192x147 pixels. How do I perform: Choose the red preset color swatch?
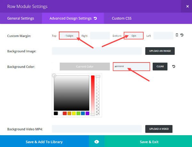65,113
